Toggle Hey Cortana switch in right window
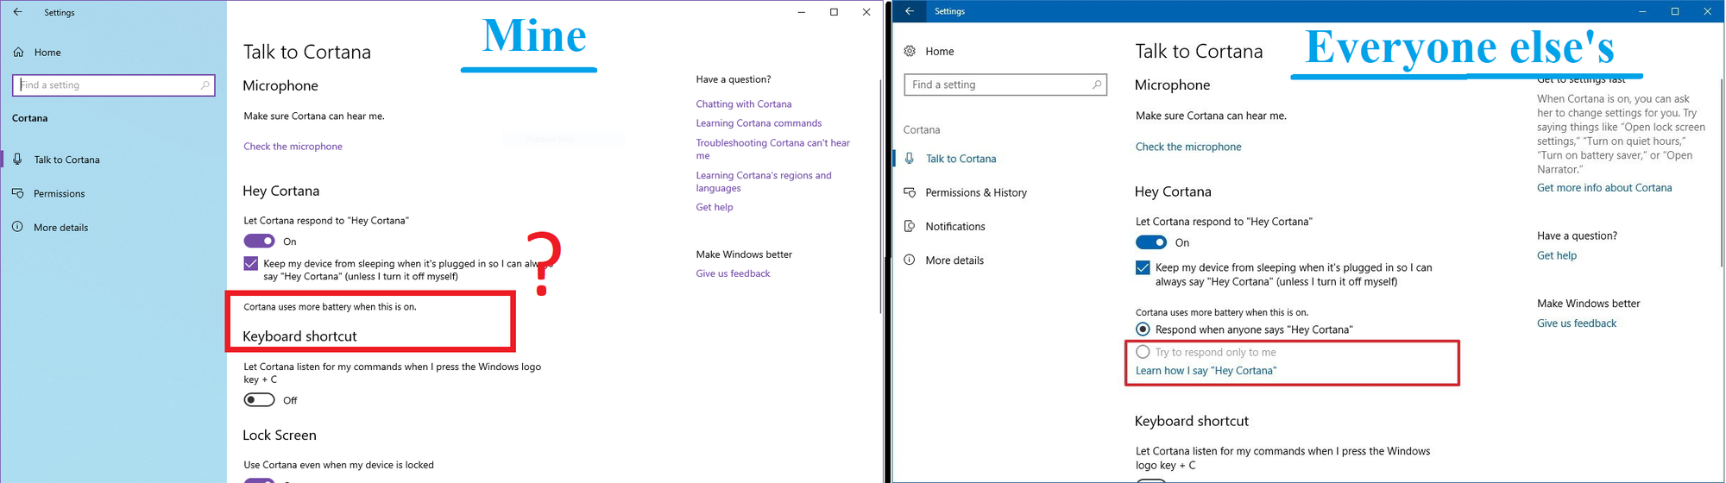The width and height of the screenshot is (1726, 483). 1151,242
